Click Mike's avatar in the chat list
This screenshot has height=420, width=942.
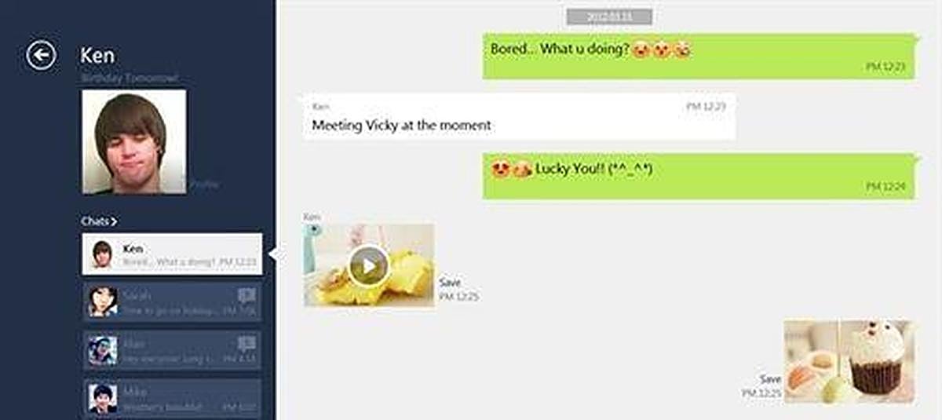pyautogui.click(x=103, y=398)
